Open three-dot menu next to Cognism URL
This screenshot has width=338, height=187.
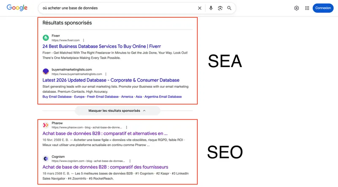(x=130, y=161)
